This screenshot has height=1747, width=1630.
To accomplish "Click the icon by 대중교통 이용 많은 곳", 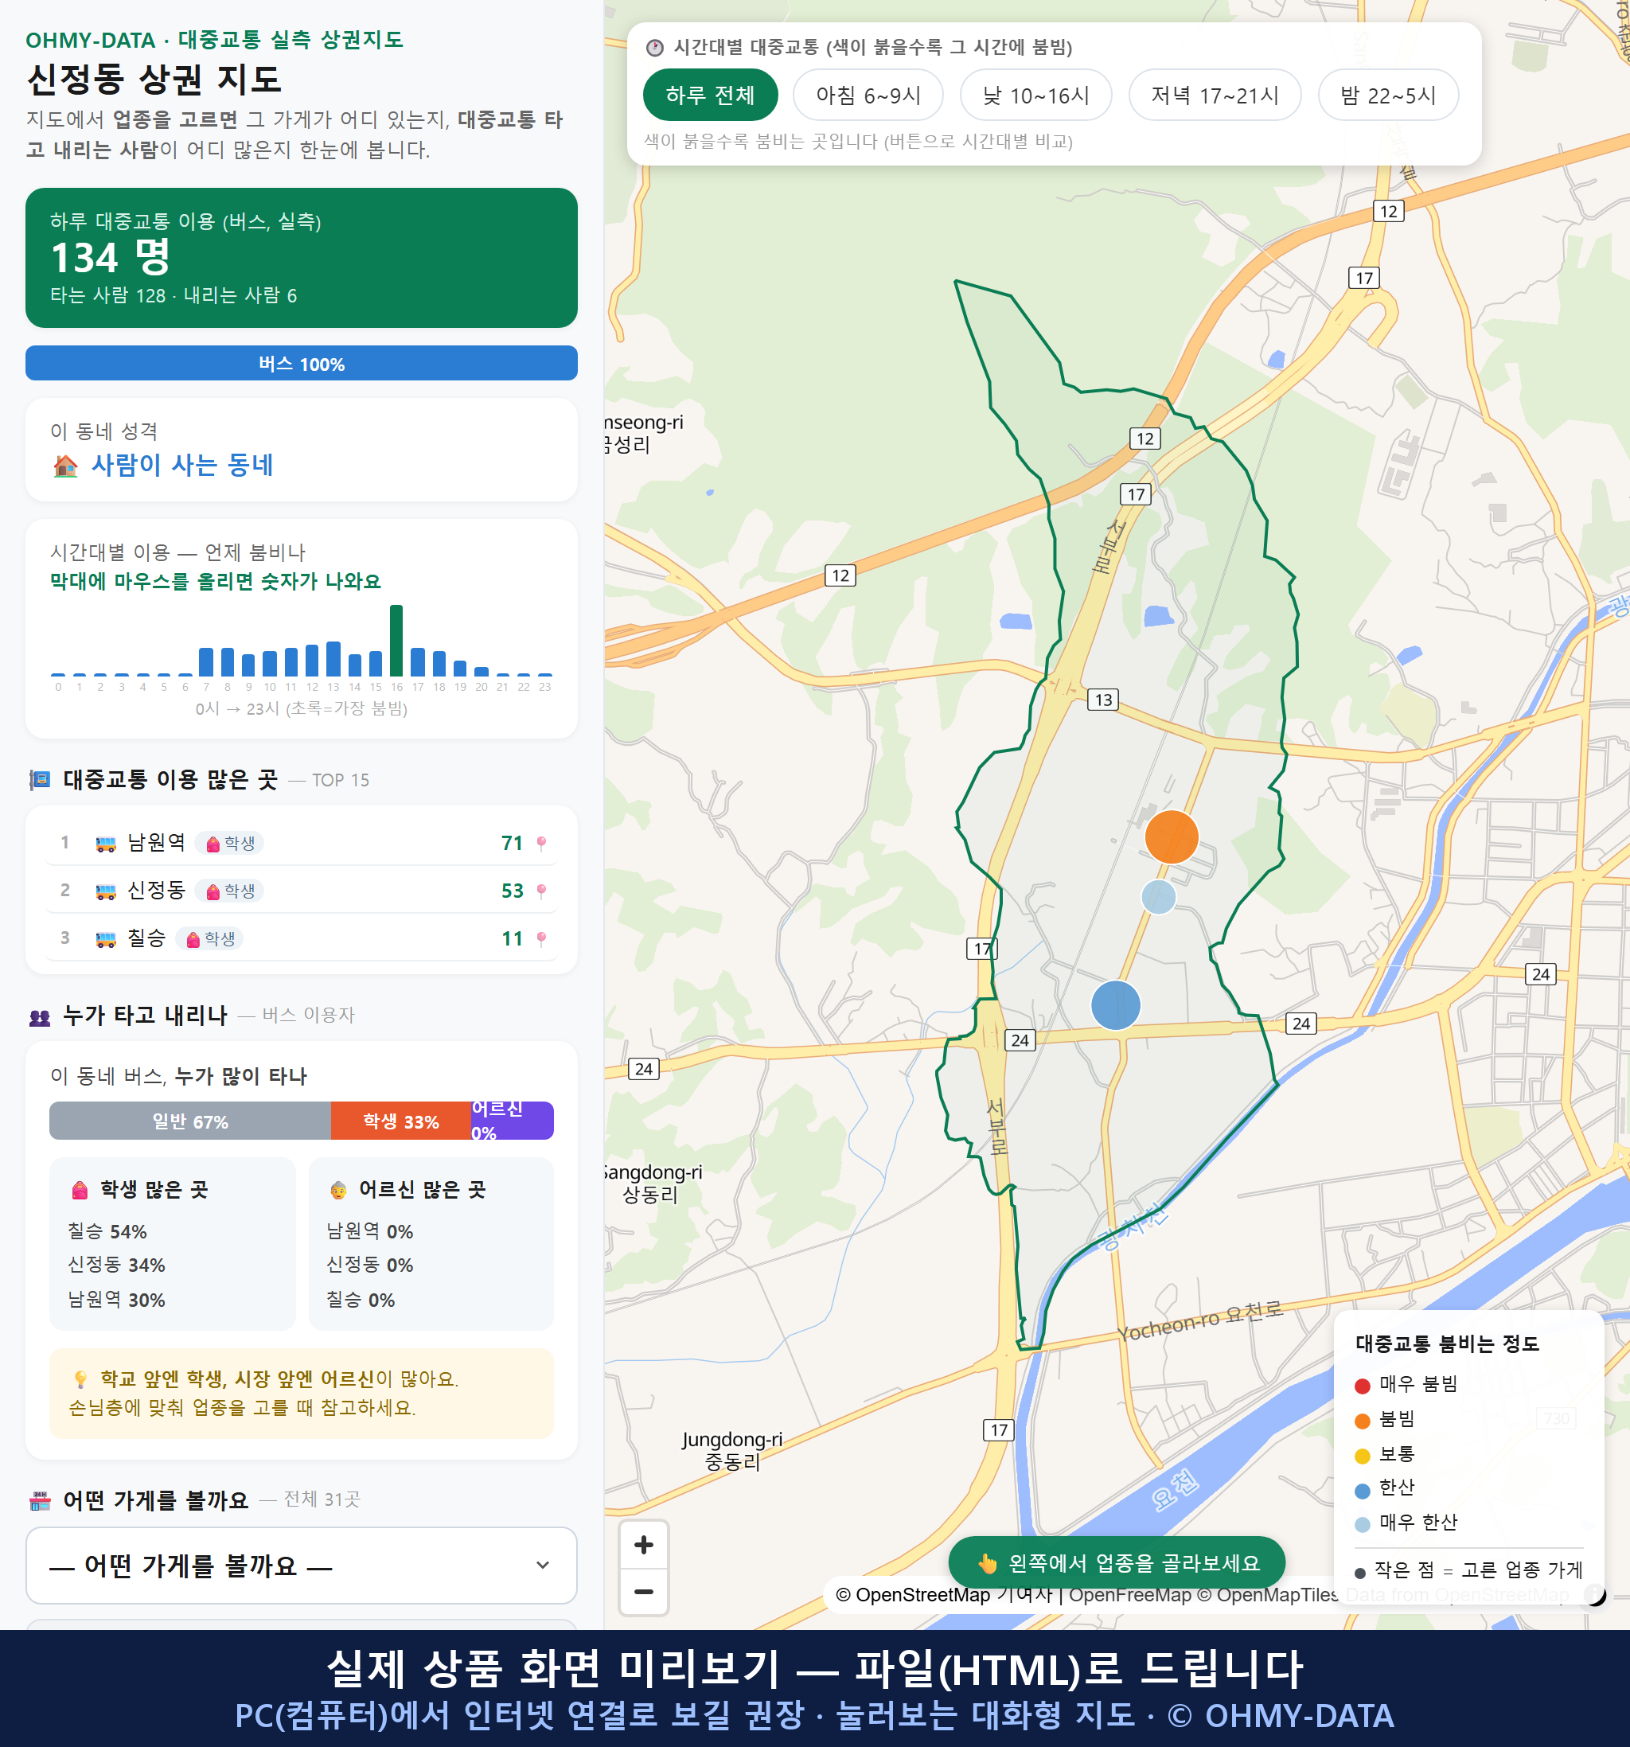I will (x=40, y=779).
